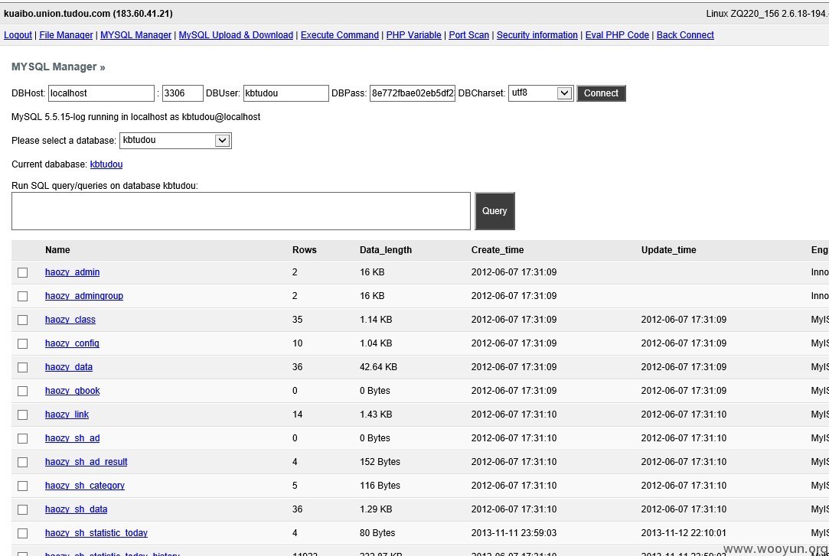This screenshot has width=829, height=556.
Task: Open the haozy_link table
Action: coord(67,415)
